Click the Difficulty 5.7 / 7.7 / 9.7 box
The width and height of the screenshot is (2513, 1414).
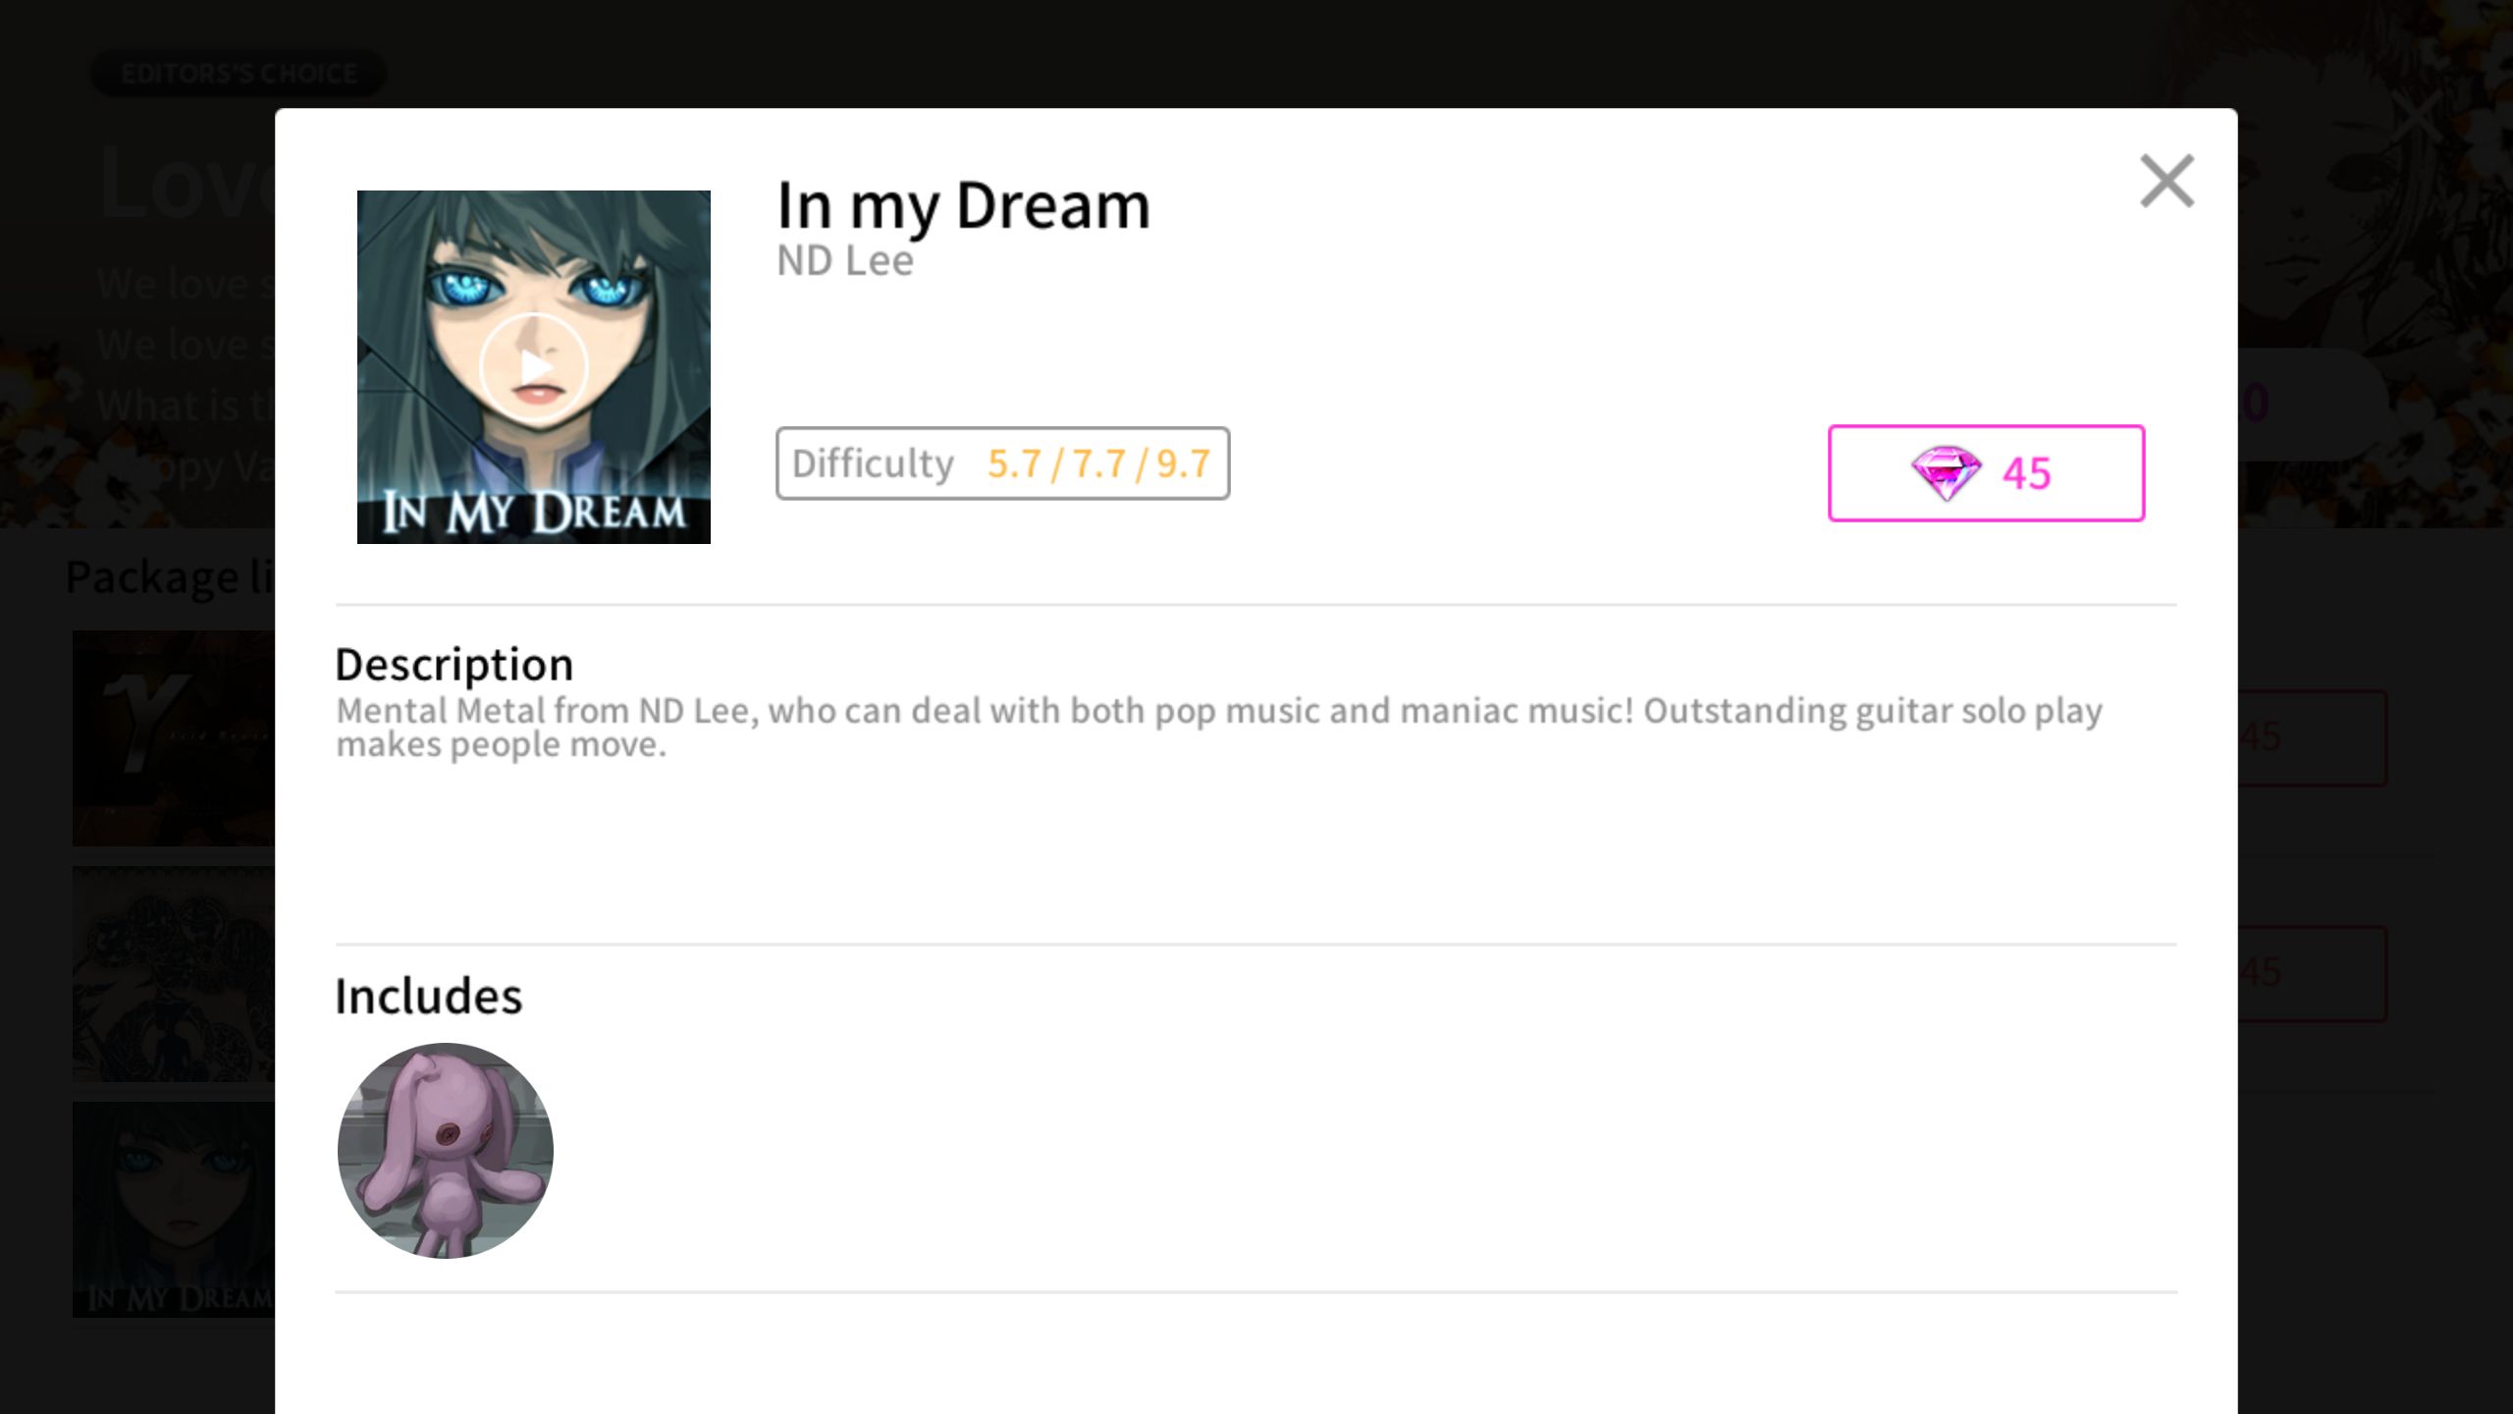pyautogui.click(x=1002, y=463)
